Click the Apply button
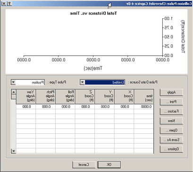 coord(171,92)
